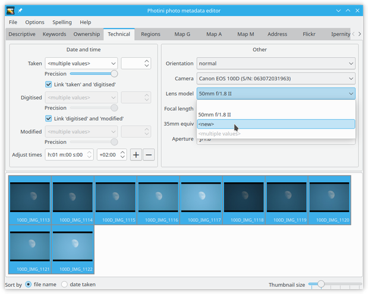The image size is (368, 294).
Task: Click the Taken Precision slider handle
Action: click(114, 74)
